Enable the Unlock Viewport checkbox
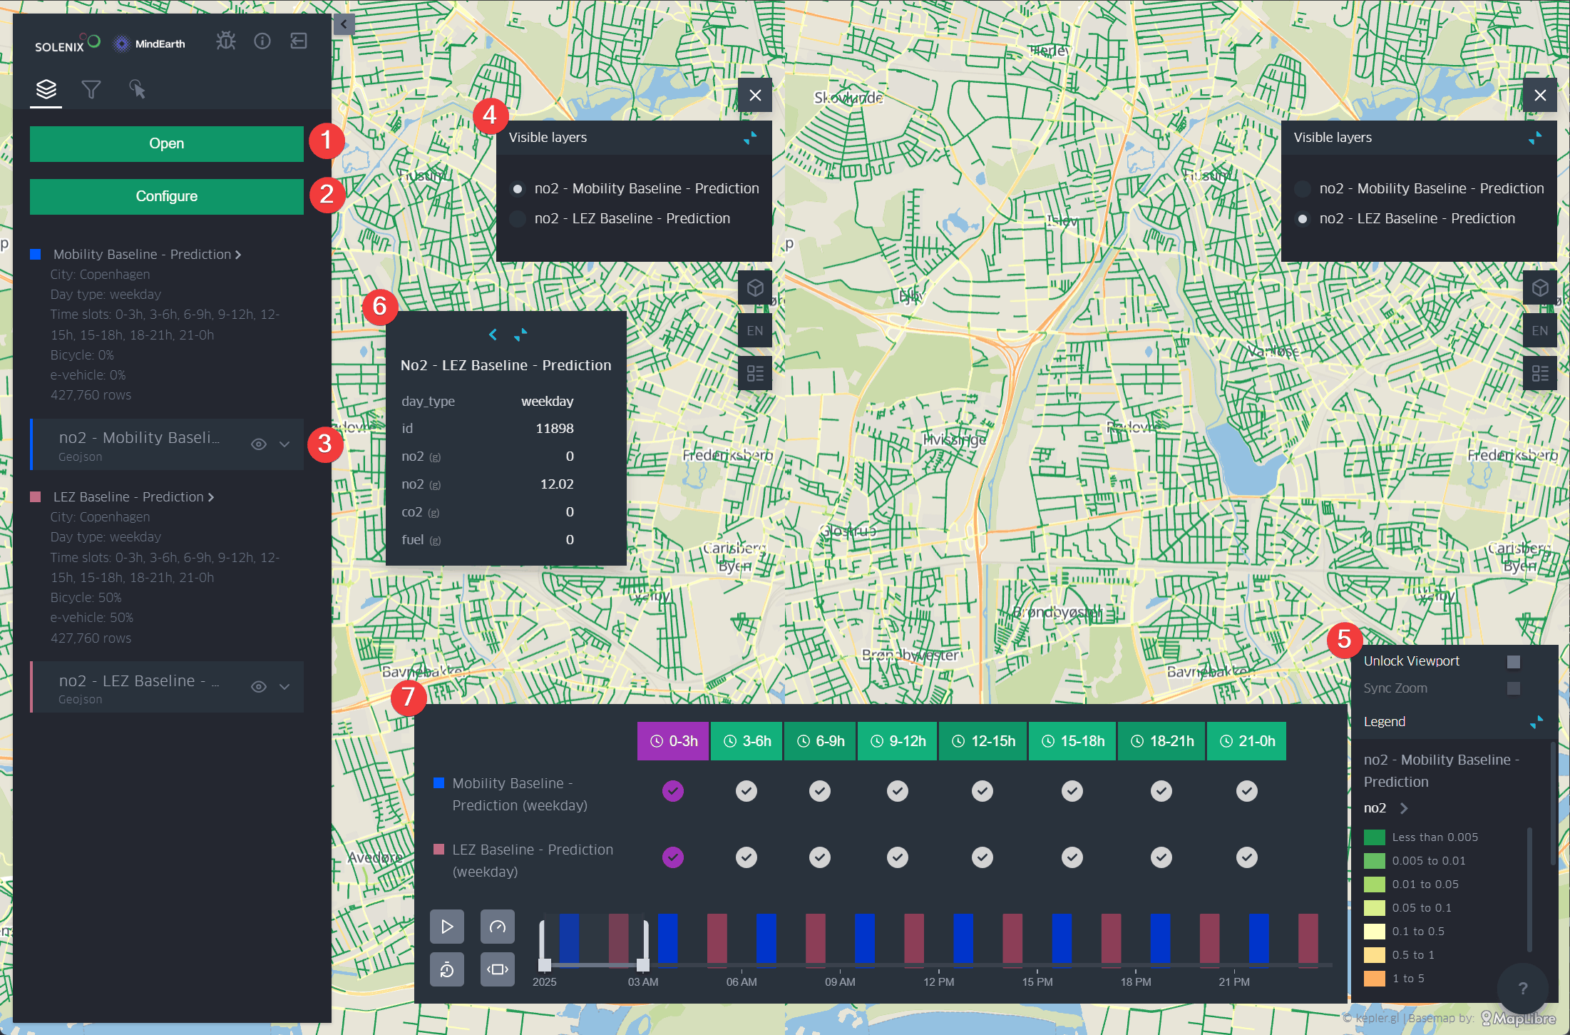Image resolution: width=1570 pixels, height=1035 pixels. pyautogui.click(x=1513, y=661)
